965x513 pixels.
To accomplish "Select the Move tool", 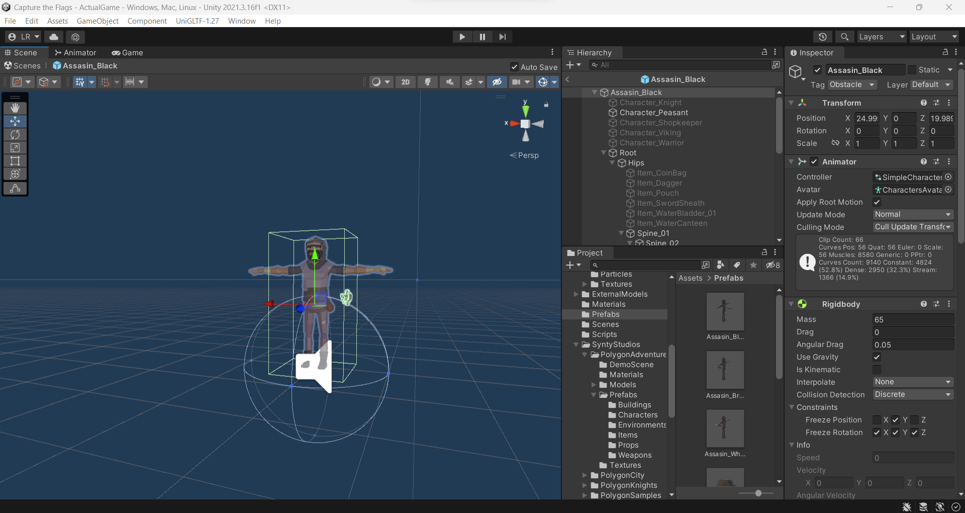I will 15,121.
